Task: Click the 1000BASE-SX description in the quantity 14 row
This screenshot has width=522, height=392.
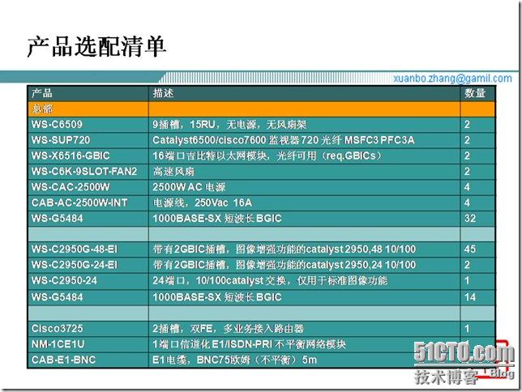Action: [217, 297]
